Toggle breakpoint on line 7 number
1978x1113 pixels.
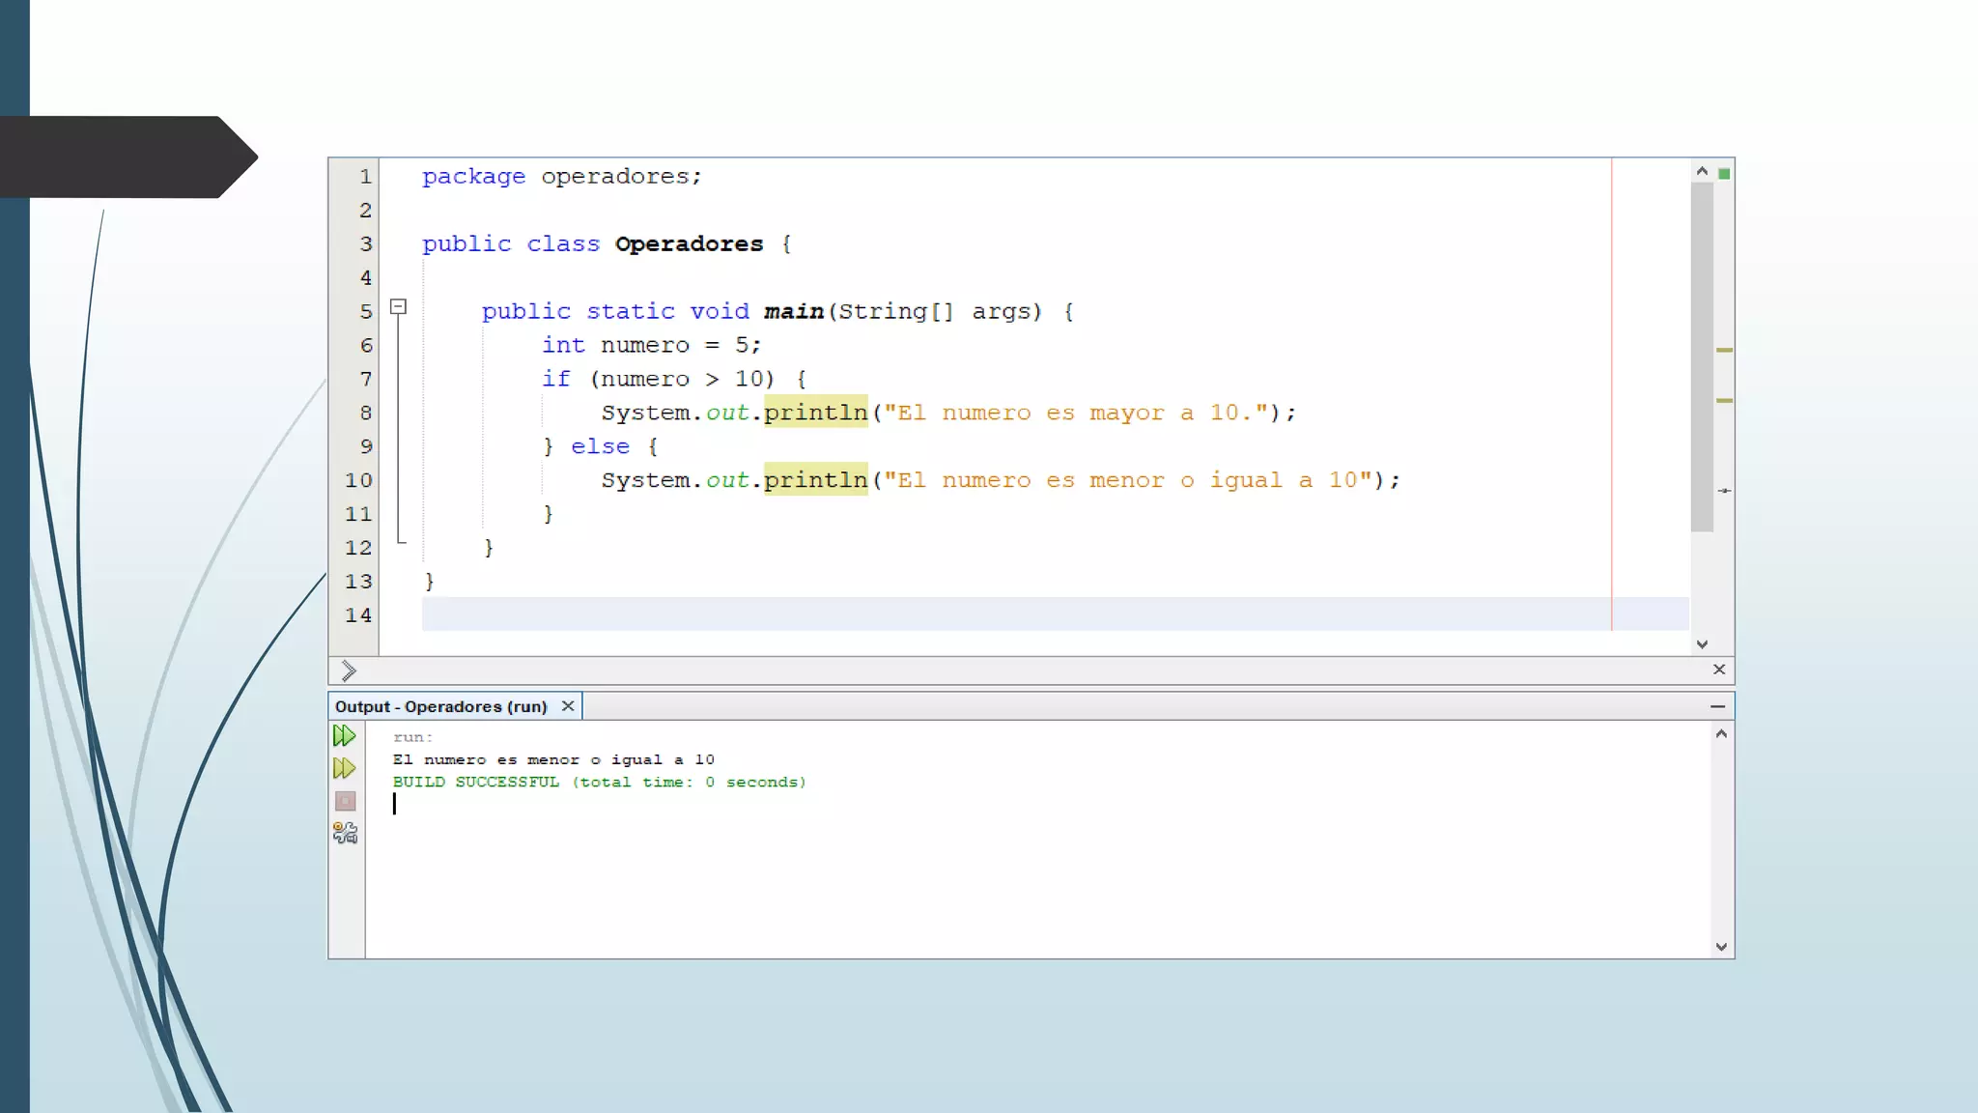(x=365, y=379)
